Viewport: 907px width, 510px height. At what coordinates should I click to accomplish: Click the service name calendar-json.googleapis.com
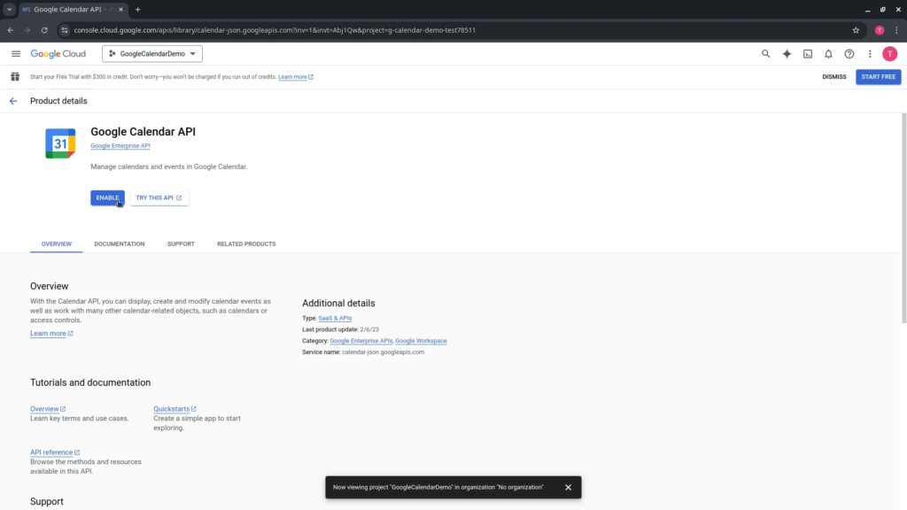pyautogui.click(x=383, y=352)
